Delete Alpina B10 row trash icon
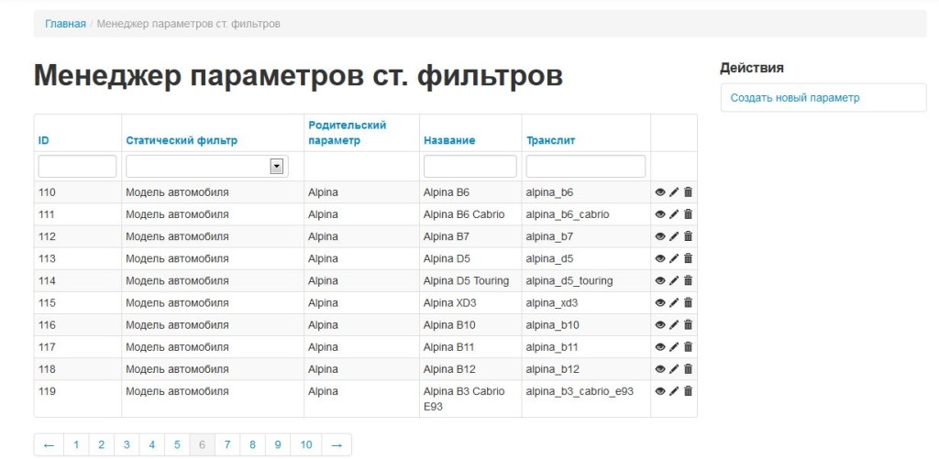The height and width of the screenshot is (459, 939). [688, 325]
